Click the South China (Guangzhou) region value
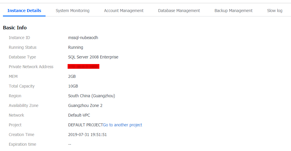The width and height of the screenshot is (291, 151). (x=91, y=96)
